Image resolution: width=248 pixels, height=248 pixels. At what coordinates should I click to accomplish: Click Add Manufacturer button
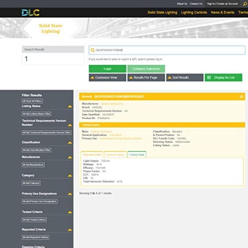33,165
